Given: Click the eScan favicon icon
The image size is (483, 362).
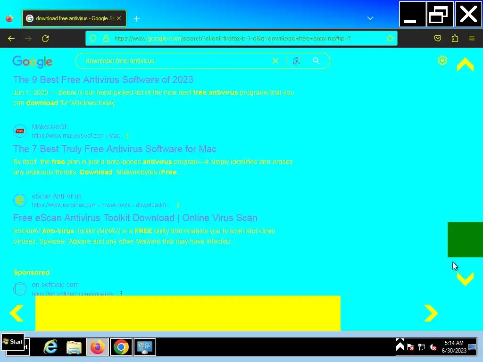Looking at the screenshot, I should click(x=20, y=200).
